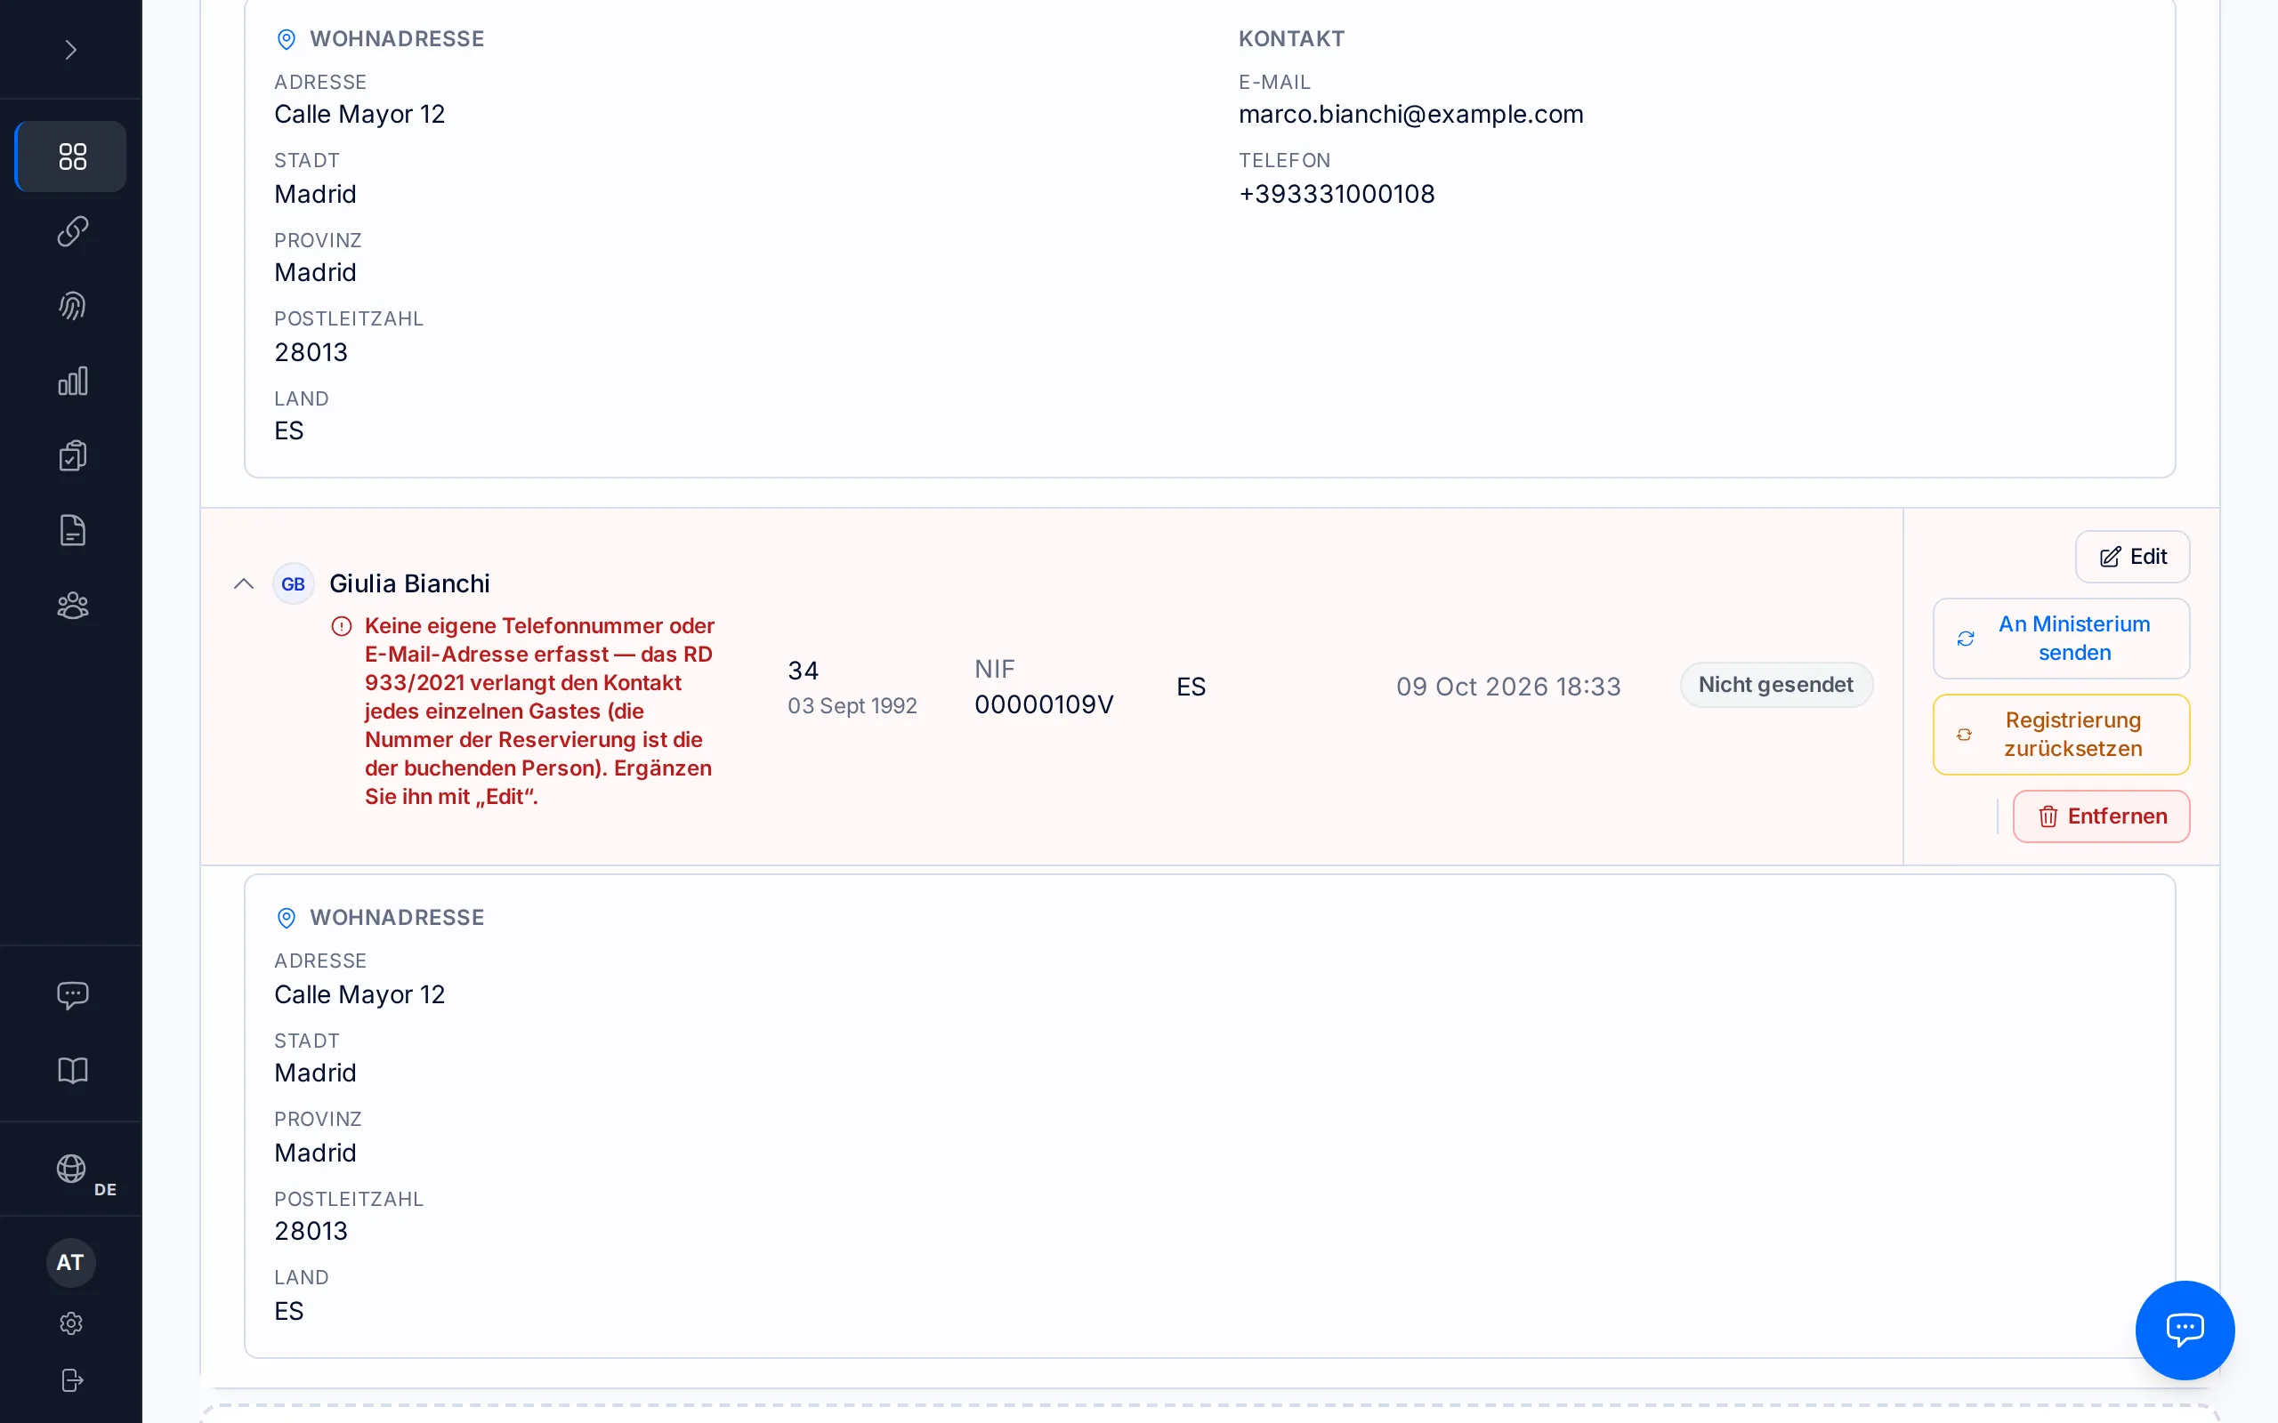Viewport: 2278px width, 1423px height.
Task: Click the email marco.bianchi@example.com
Action: pos(1410,114)
